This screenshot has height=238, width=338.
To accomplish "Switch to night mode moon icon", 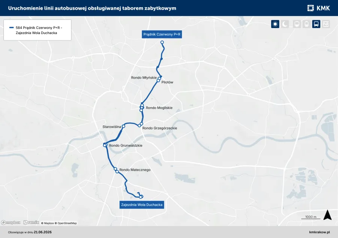I will click(285, 24).
